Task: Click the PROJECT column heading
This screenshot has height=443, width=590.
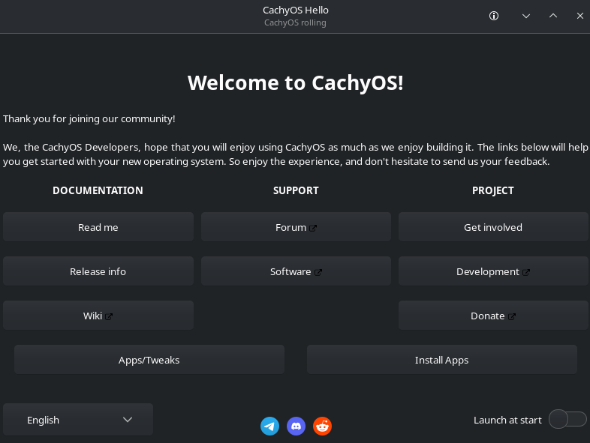Action: point(493,190)
